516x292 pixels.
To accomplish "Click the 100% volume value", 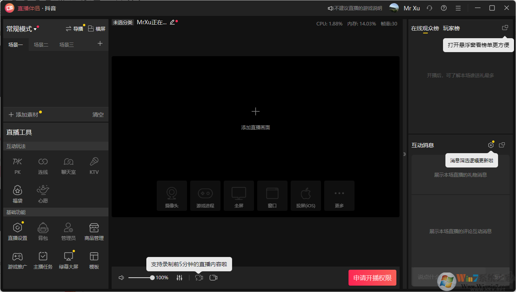I will tap(162, 278).
